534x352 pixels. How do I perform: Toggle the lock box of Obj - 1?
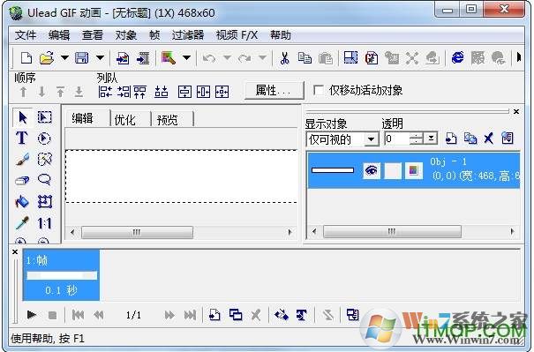click(392, 170)
